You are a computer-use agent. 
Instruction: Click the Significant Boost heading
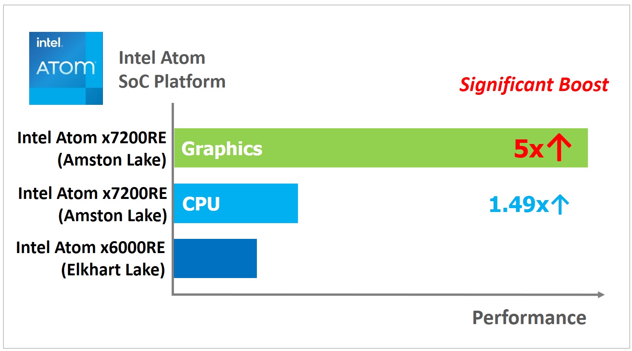pyautogui.click(x=534, y=85)
